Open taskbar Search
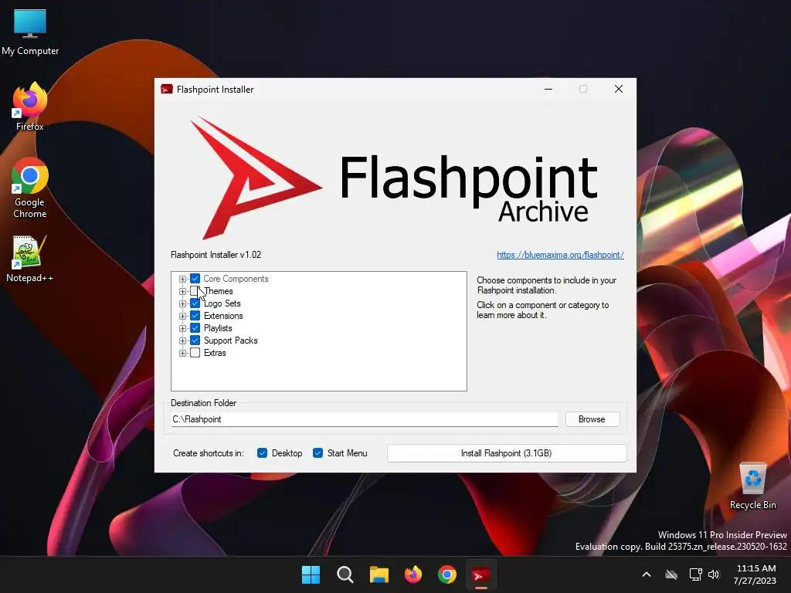This screenshot has height=593, width=791. point(345,574)
